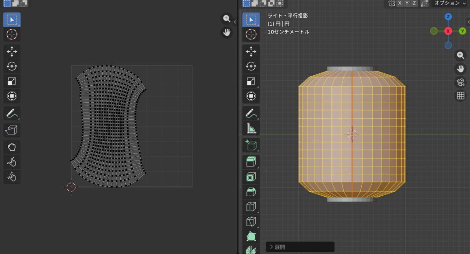Viewport: 470px width, 254px height.
Task: Select the Move tool in UV editor
Action: 12,52
